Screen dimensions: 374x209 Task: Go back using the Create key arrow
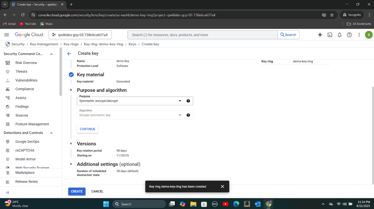(x=69, y=54)
